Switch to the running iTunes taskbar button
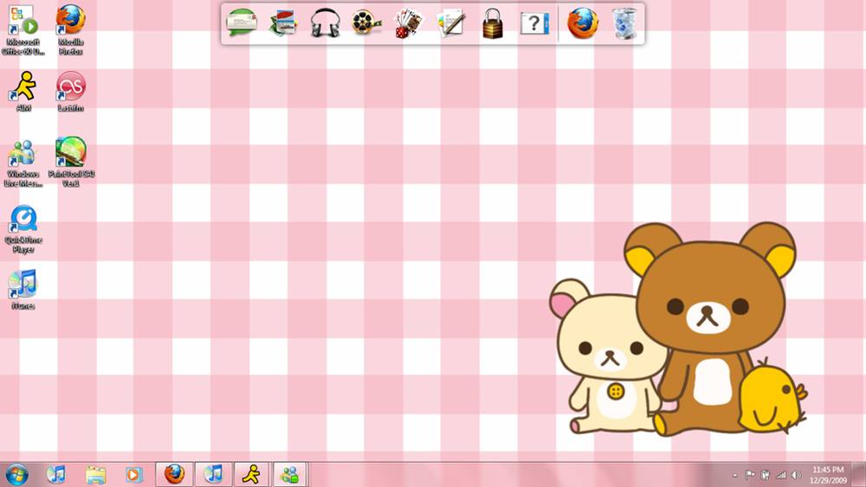The height and width of the screenshot is (487, 866). click(213, 474)
